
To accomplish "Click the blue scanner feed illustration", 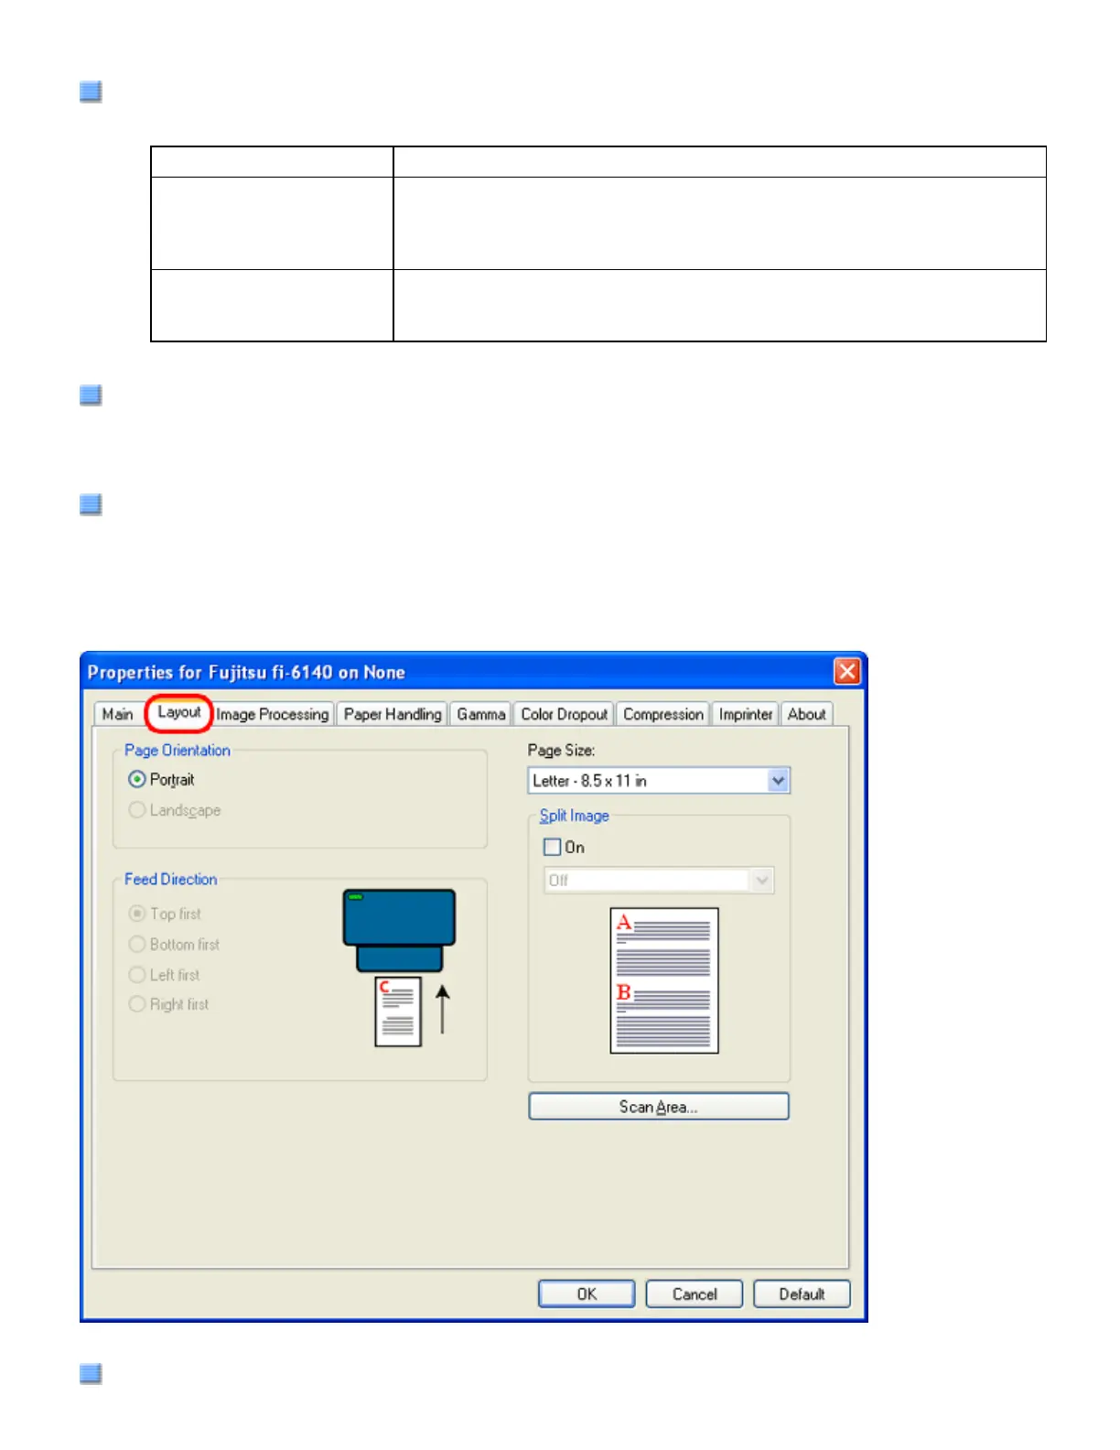I will click(x=399, y=968).
